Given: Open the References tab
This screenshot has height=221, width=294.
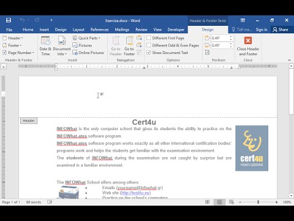Looking at the screenshot, I should tap(99, 29).
